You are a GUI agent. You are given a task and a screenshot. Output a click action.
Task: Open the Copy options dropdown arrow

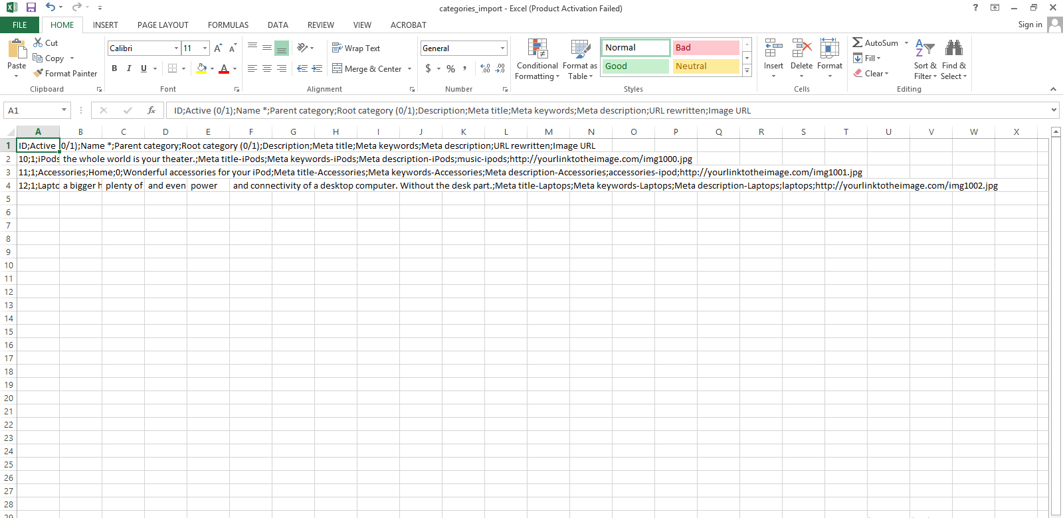tap(72, 58)
